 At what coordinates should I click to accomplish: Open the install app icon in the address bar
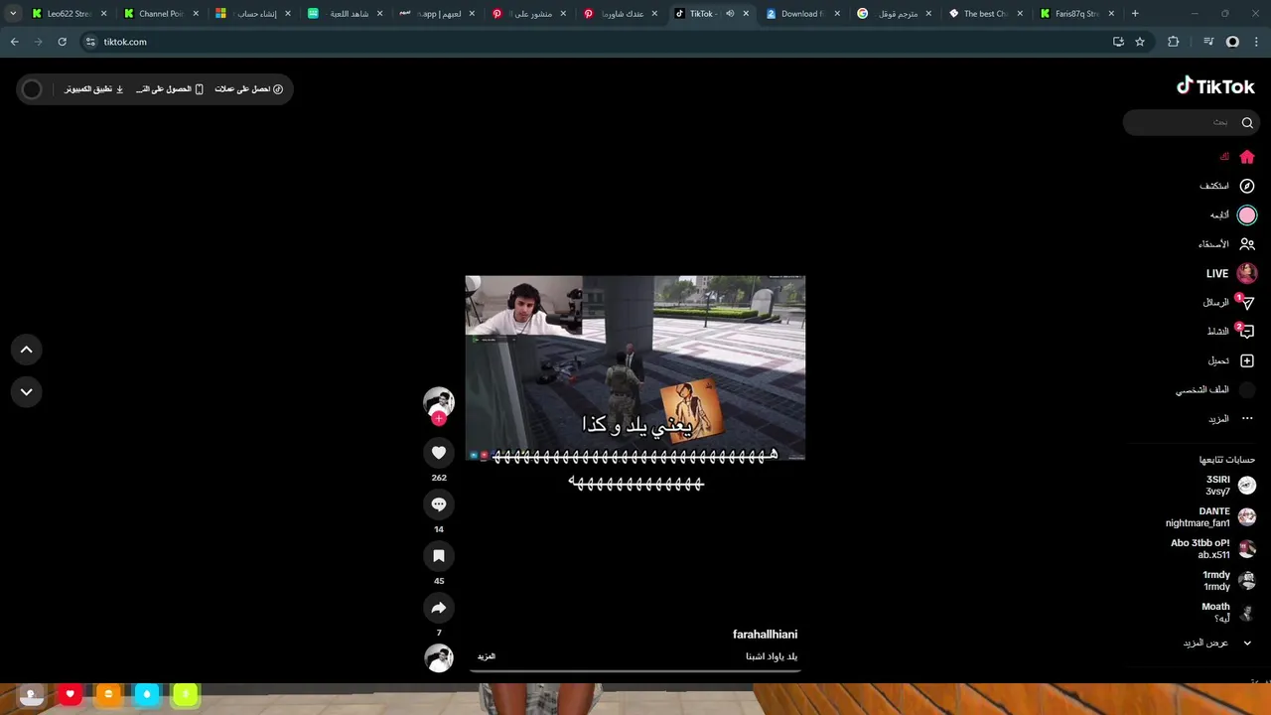(x=1118, y=42)
